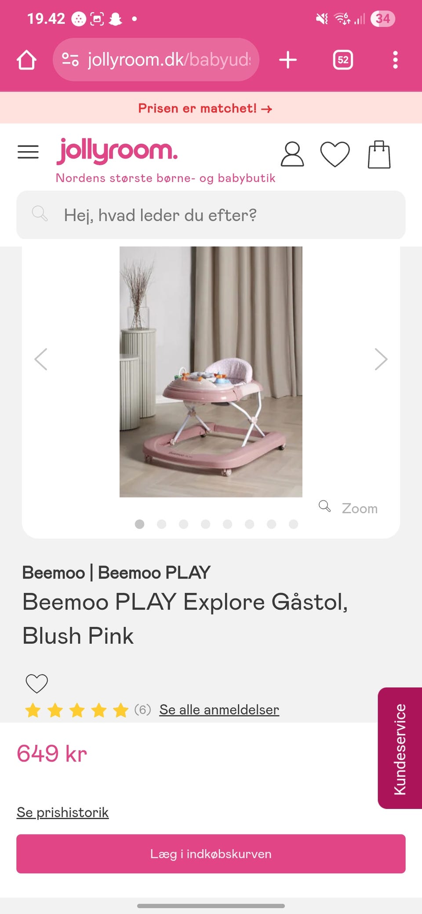The image size is (422, 914).
Task: Zoom the product image via Zoom magnifier
Action: [x=348, y=508]
